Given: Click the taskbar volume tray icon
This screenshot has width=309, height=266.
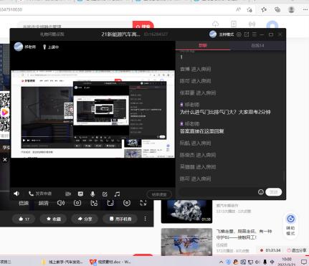Looking at the screenshot, I should [257, 262].
